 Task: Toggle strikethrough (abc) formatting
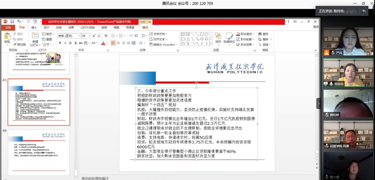tap(81, 43)
